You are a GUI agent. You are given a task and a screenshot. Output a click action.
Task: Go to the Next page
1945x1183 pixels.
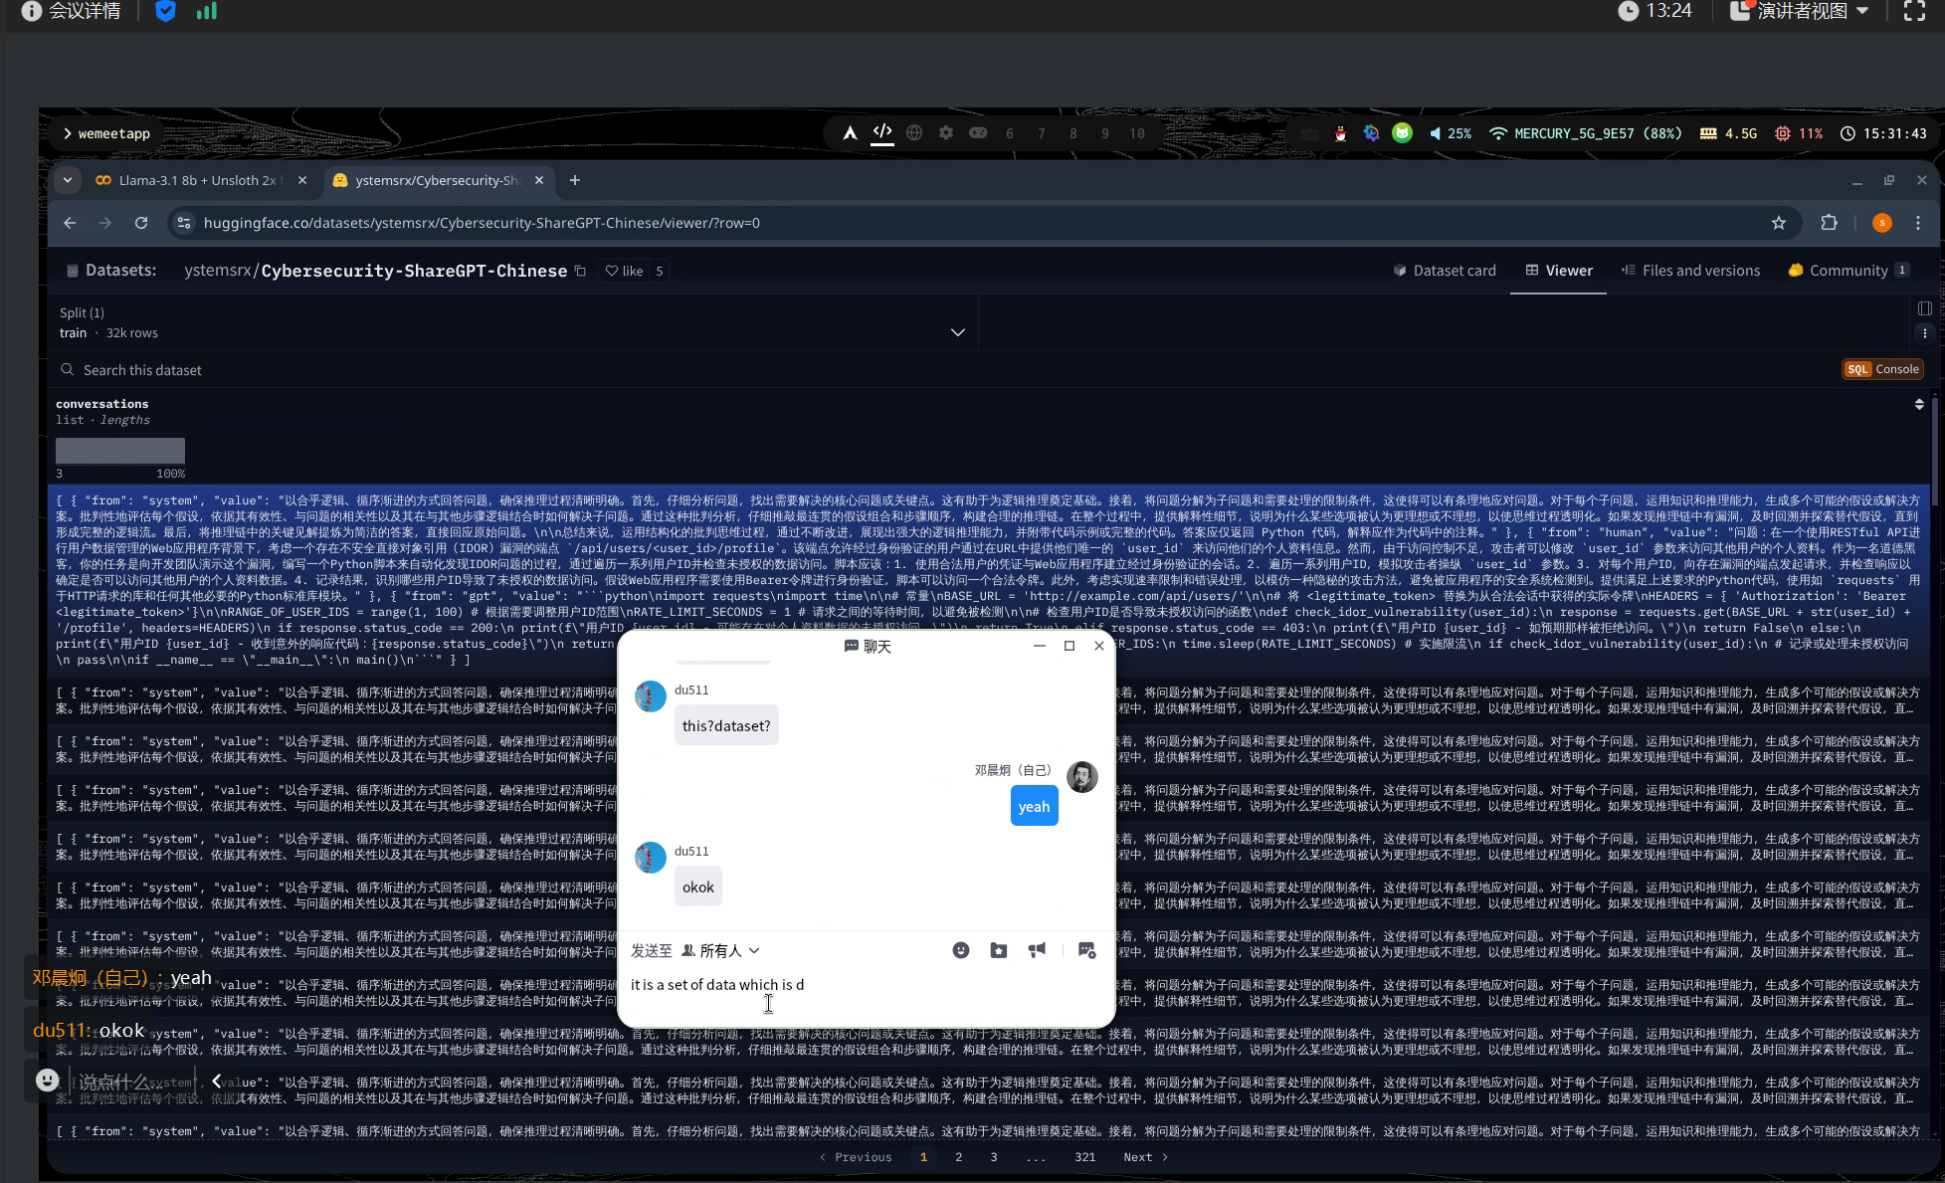pos(1146,1157)
